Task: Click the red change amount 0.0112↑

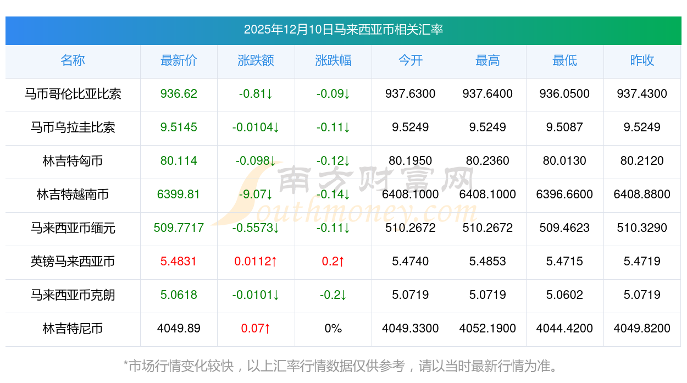Action: coord(256,262)
